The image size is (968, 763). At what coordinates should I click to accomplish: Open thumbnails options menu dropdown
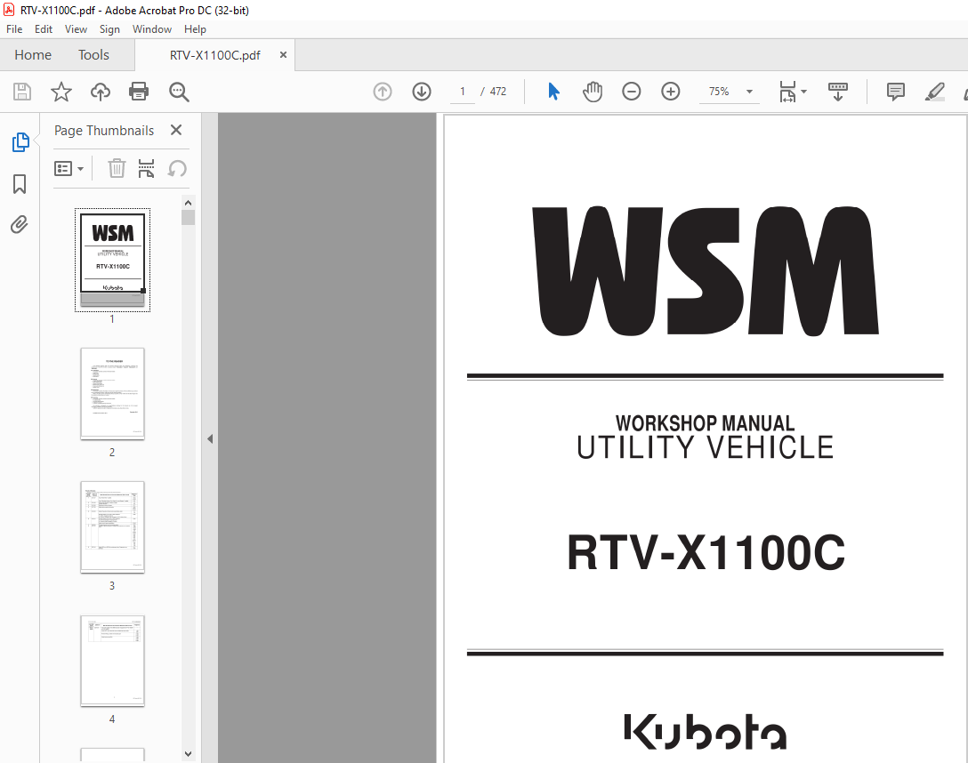pos(69,168)
